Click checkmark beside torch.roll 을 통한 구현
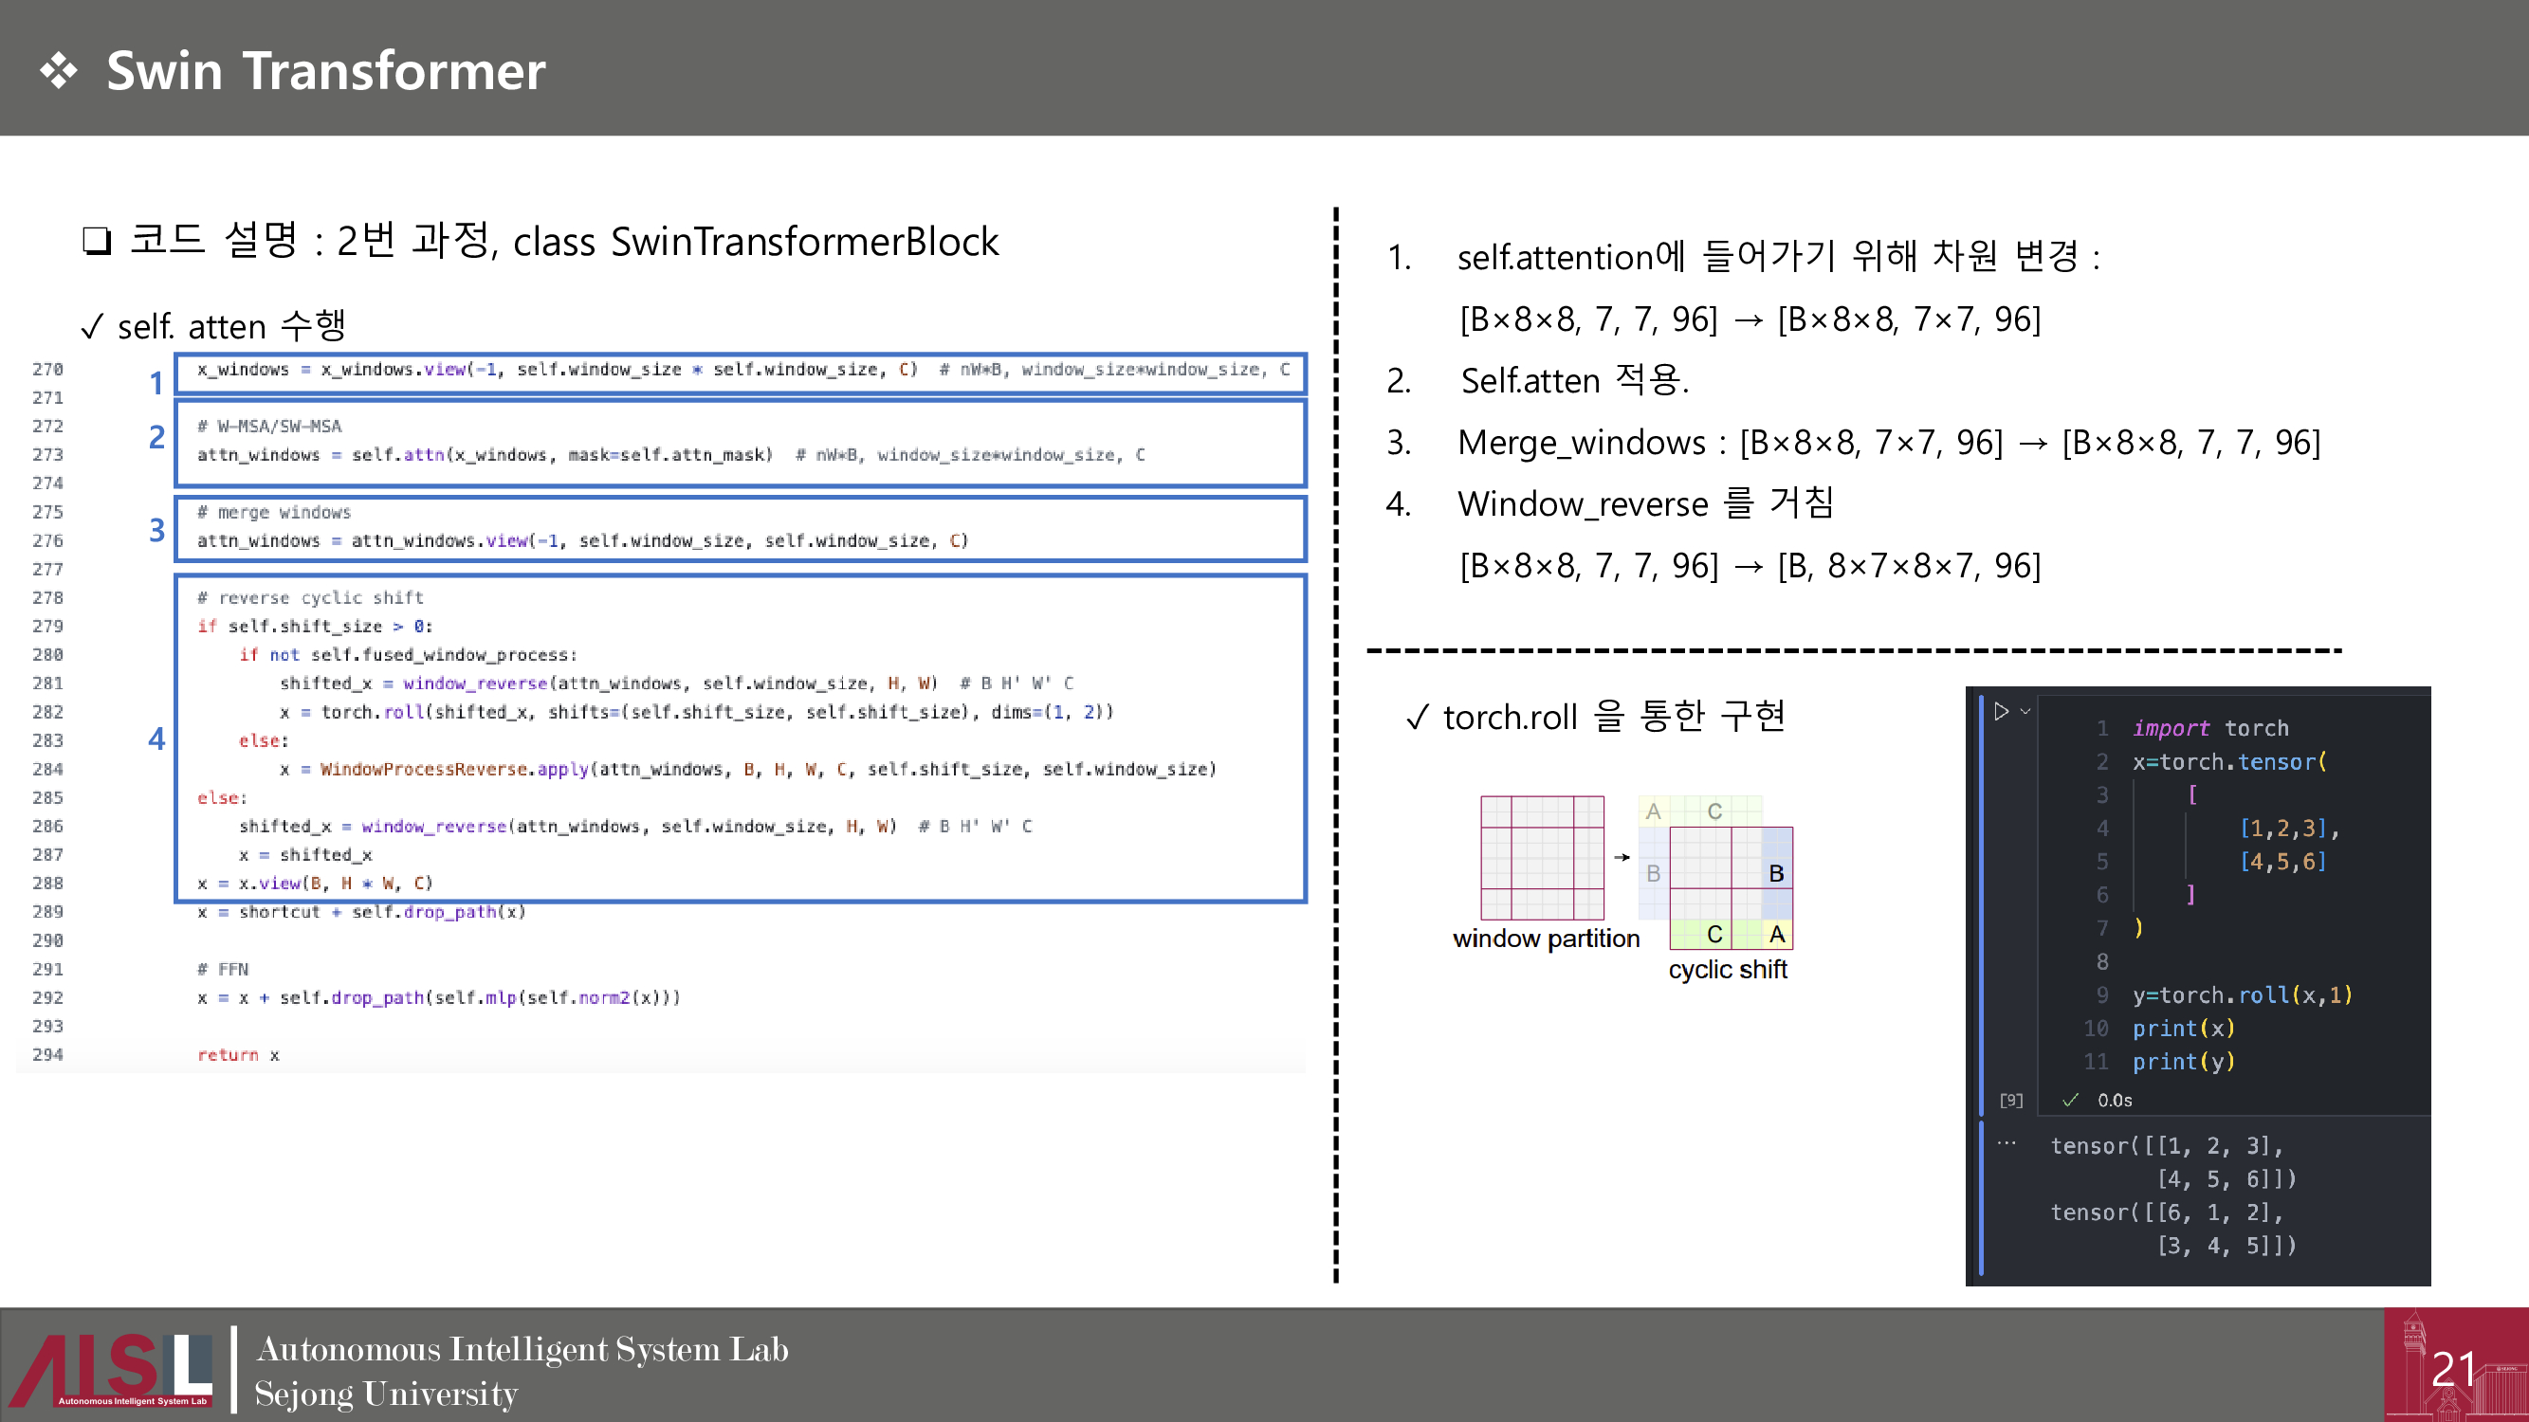Viewport: 2529px width, 1422px height. (1416, 718)
